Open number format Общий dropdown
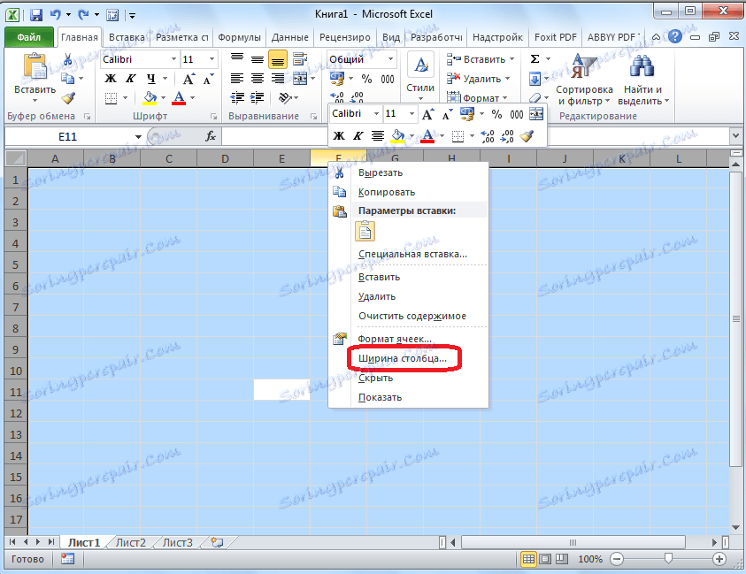 pyautogui.click(x=390, y=59)
